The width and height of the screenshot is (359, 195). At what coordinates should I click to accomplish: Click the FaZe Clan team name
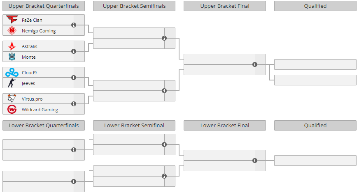[32, 20]
